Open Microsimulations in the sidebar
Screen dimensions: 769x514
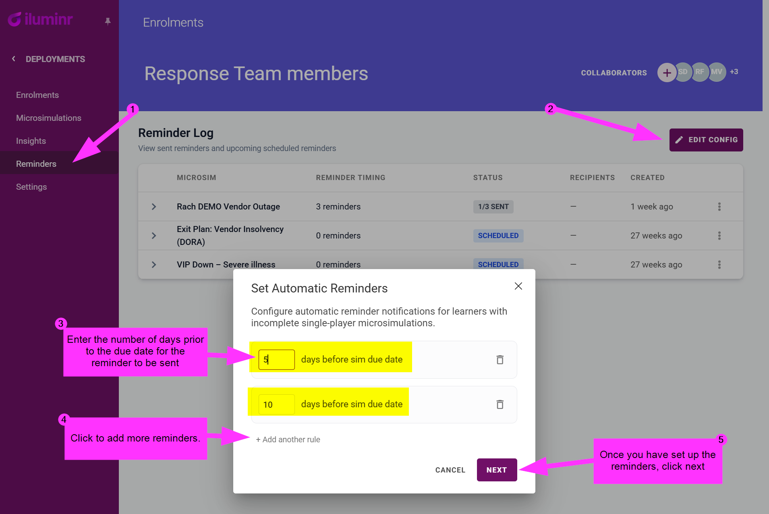coord(49,118)
